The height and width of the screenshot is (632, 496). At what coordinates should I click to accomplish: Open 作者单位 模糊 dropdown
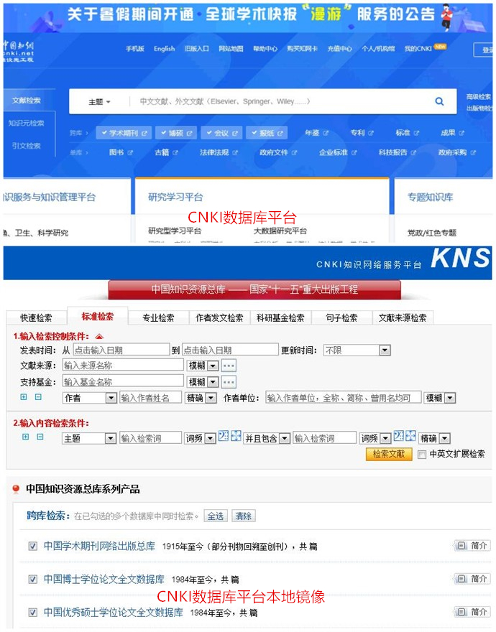[x=439, y=398]
